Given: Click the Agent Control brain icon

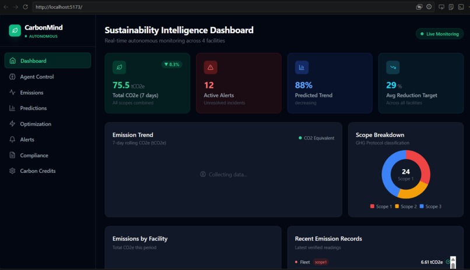Looking at the screenshot, I should [x=12, y=77].
